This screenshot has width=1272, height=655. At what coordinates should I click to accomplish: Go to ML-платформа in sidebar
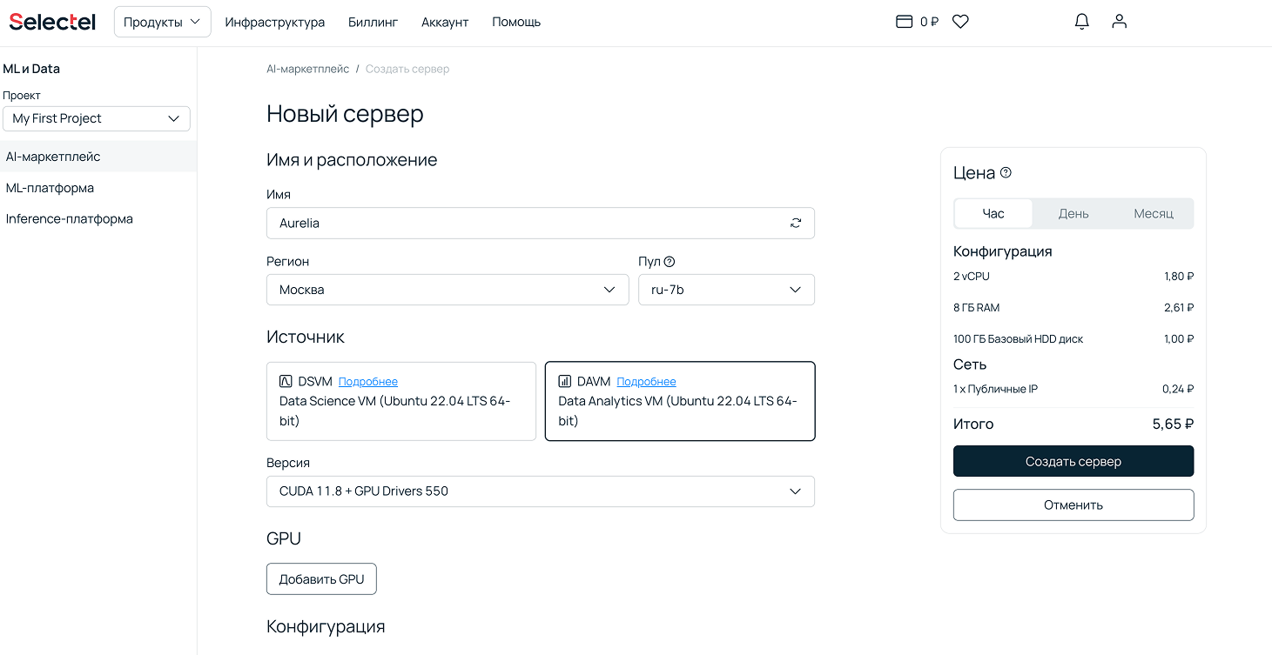(x=50, y=188)
